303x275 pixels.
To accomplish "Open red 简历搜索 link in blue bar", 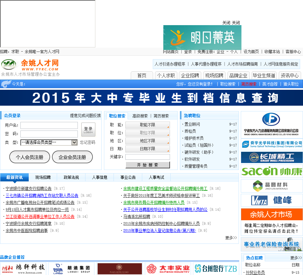I will (249, 84).
